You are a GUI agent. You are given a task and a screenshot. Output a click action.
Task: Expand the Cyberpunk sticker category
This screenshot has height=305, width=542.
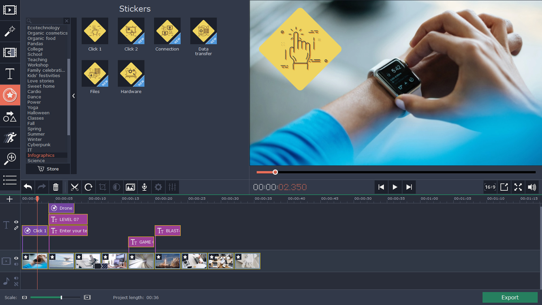39,145
